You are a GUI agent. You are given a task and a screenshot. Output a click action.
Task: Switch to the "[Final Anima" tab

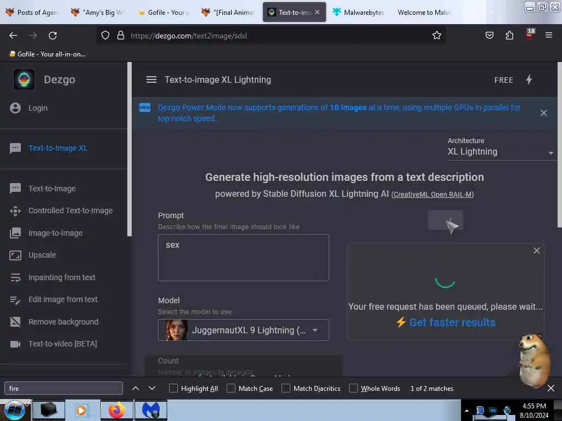click(228, 13)
